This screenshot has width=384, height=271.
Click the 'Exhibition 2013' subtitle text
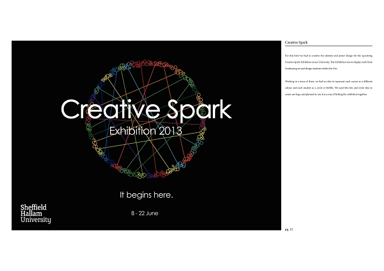tap(146, 131)
